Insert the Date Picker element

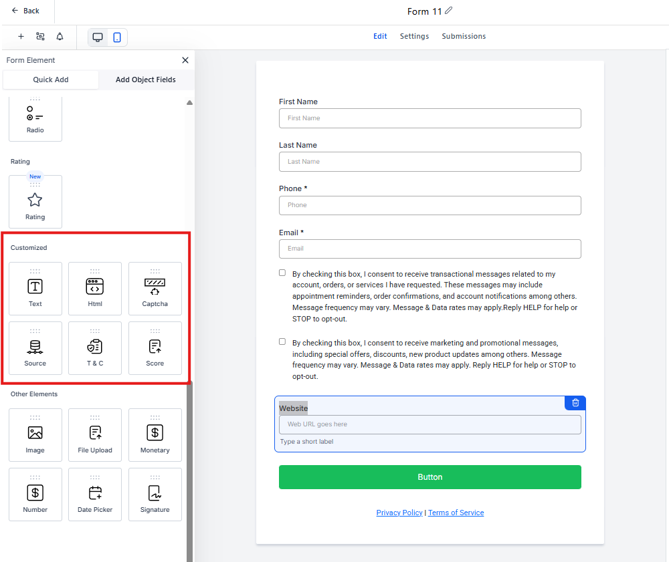click(95, 495)
